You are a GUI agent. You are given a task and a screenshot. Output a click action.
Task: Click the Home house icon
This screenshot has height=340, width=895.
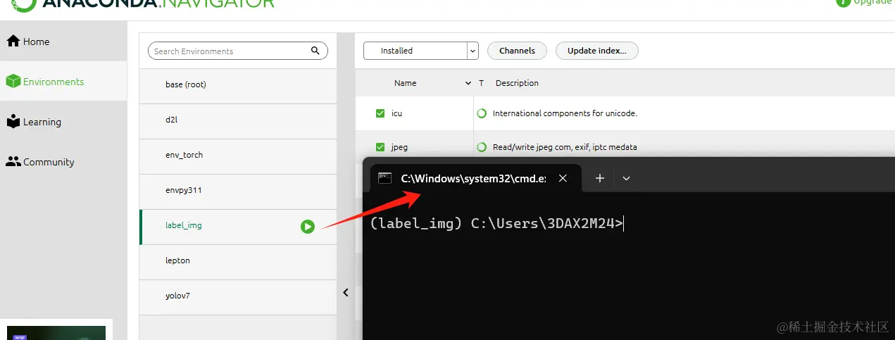point(13,41)
